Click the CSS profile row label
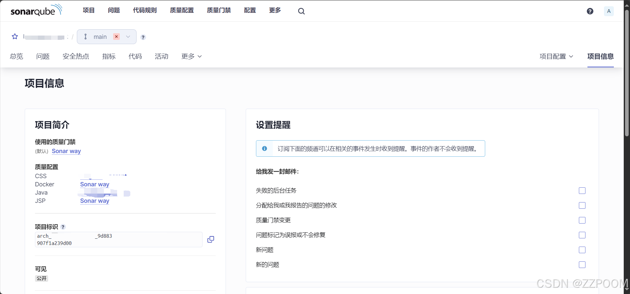 point(41,176)
